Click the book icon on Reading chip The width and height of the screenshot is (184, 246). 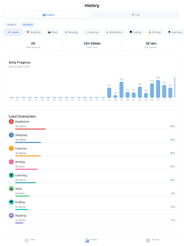(x=66, y=32)
